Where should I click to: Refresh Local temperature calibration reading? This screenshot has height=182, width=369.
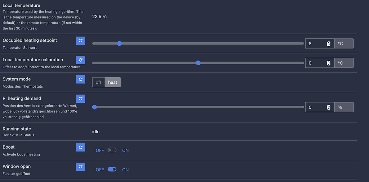80,60
